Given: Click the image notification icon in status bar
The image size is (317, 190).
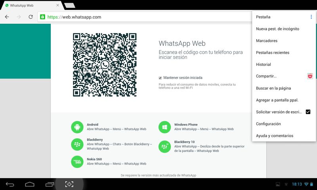Looking at the screenshot, I should (278, 184).
